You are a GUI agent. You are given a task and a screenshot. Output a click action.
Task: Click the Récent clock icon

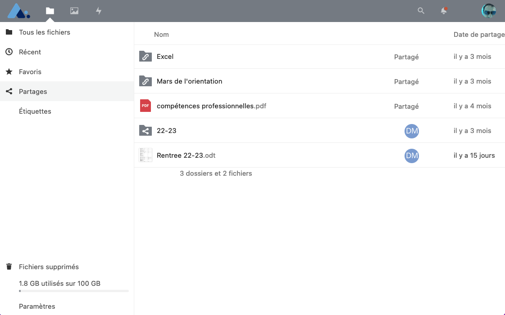point(9,52)
